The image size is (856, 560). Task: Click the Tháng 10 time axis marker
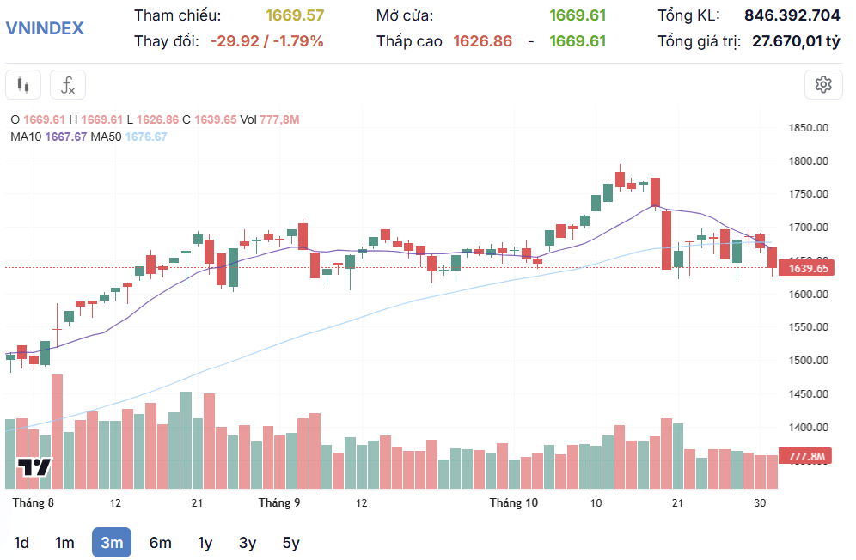(x=514, y=502)
